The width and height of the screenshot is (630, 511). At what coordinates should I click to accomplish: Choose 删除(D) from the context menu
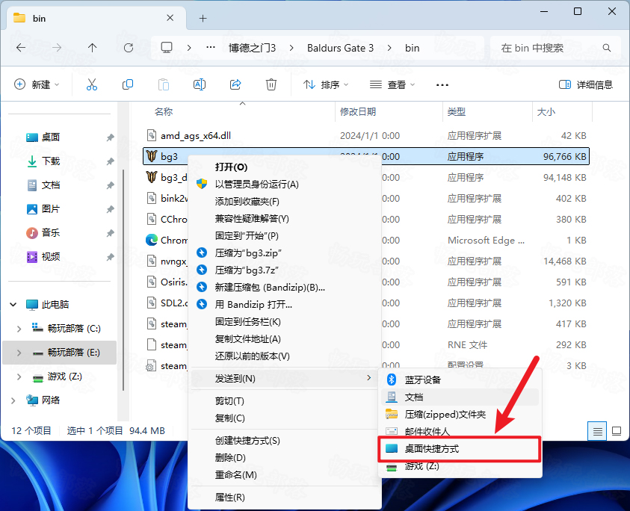click(x=285, y=457)
